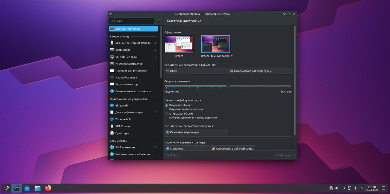Screen dimensions: 390x194
Task: Select the Выделяет объект radio option
Action: pos(166,105)
